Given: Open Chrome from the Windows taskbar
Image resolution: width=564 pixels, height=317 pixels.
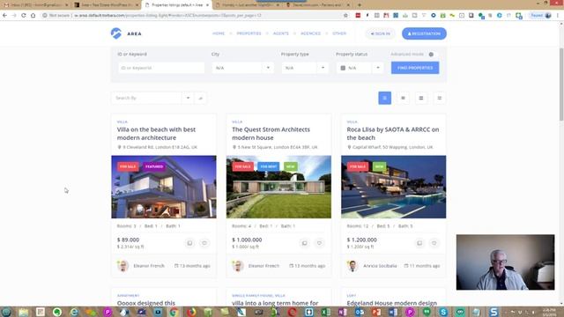Looking at the screenshot, I should [174, 312].
